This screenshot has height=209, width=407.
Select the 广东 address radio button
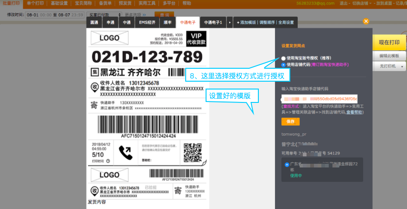(x=286, y=165)
